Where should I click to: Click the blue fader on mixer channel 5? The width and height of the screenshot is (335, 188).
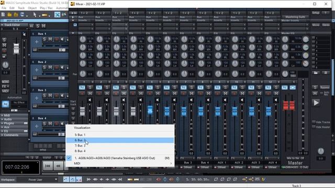(150, 110)
